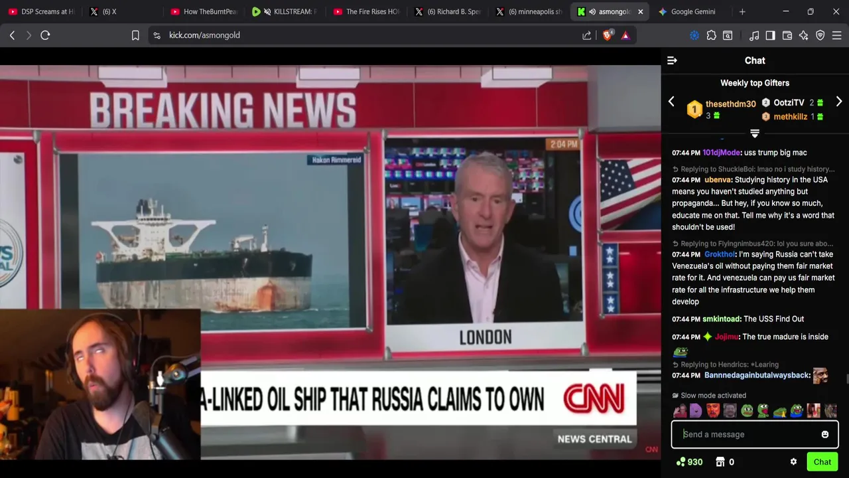Click the search window icon in toolbar
This screenshot has width=849, height=478.
tap(728, 35)
